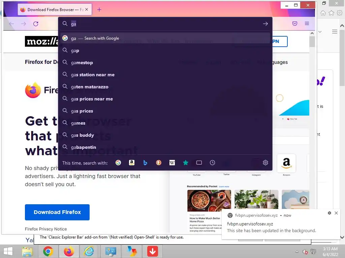Search this time with Wikipedia icon
345x258 pixels.
point(172,163)
